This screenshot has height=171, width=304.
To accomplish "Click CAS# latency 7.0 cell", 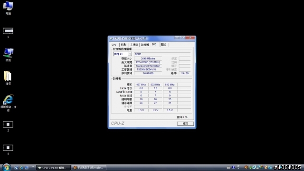I will tap(155, 88).
